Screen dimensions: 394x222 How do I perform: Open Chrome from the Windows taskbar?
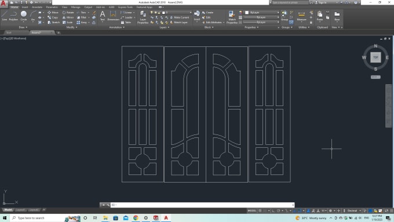tap(136, 218)
